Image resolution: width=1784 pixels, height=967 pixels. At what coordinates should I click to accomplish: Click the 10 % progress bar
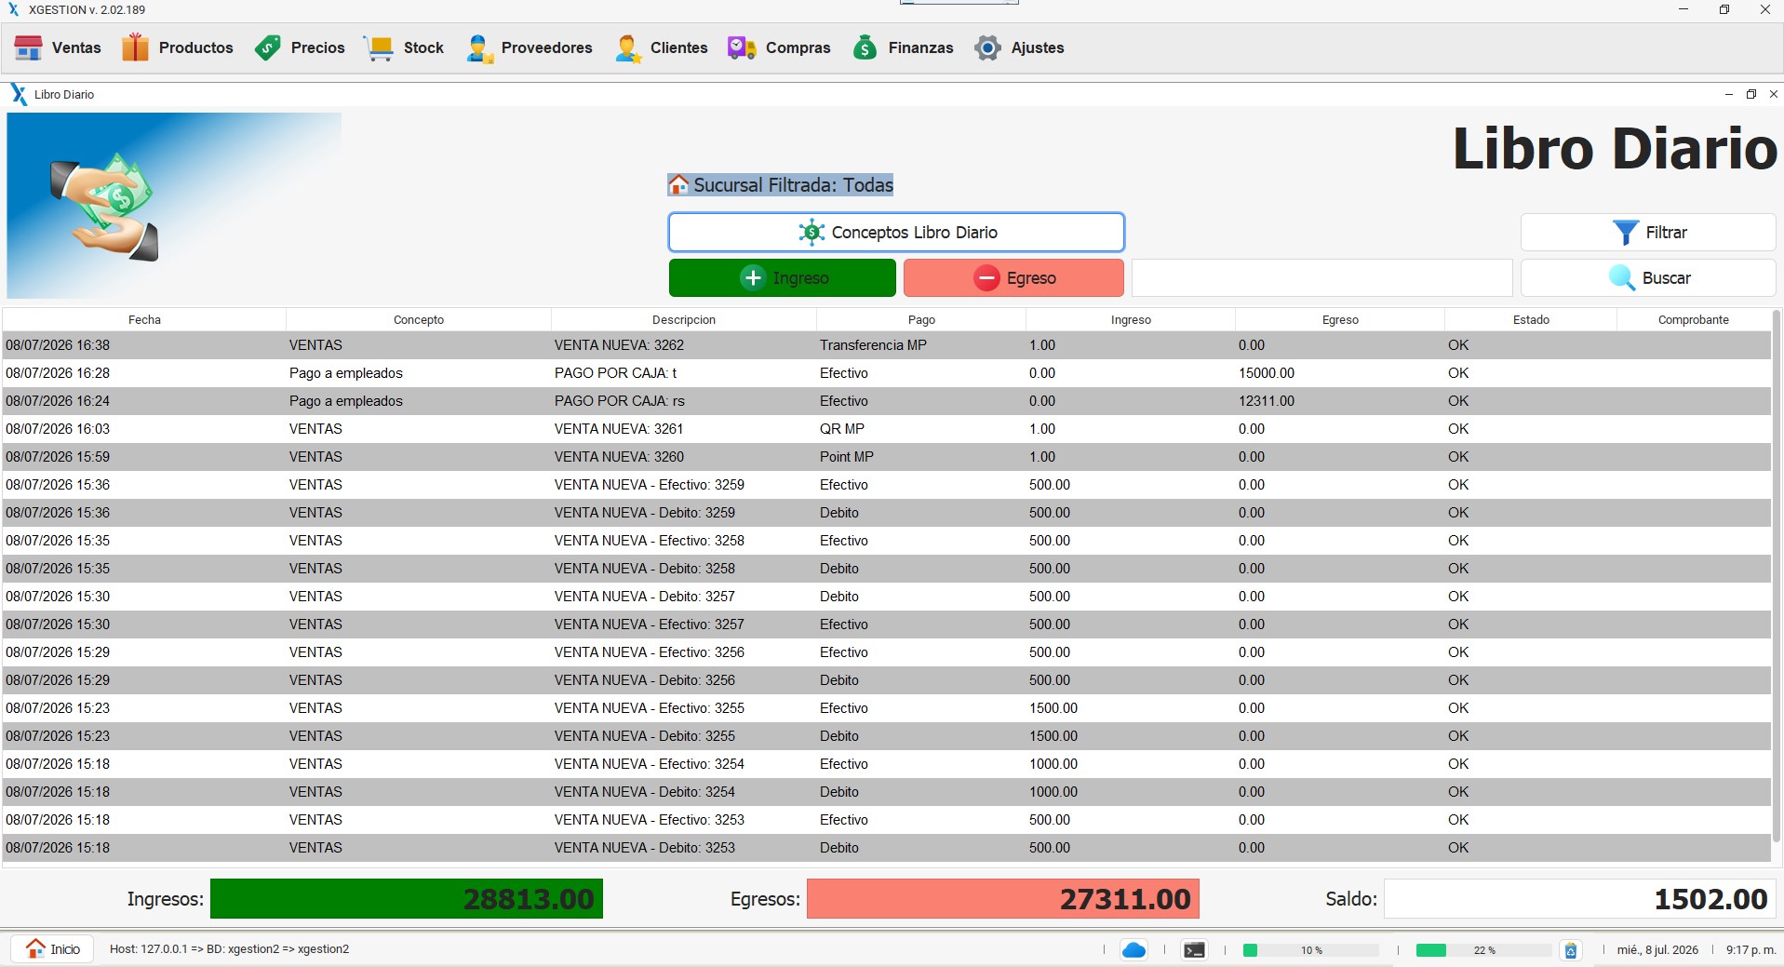point(1311,950)
